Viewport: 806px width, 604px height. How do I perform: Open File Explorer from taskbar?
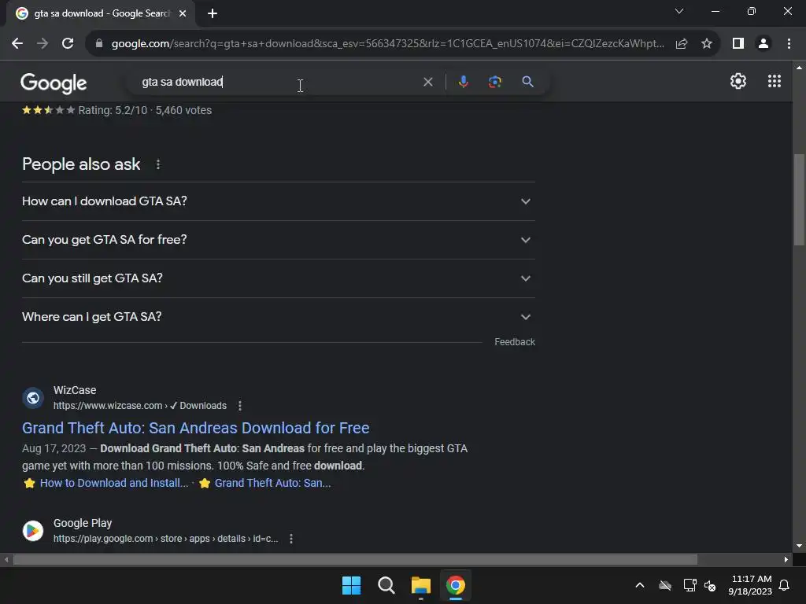(x=420, y=585)
